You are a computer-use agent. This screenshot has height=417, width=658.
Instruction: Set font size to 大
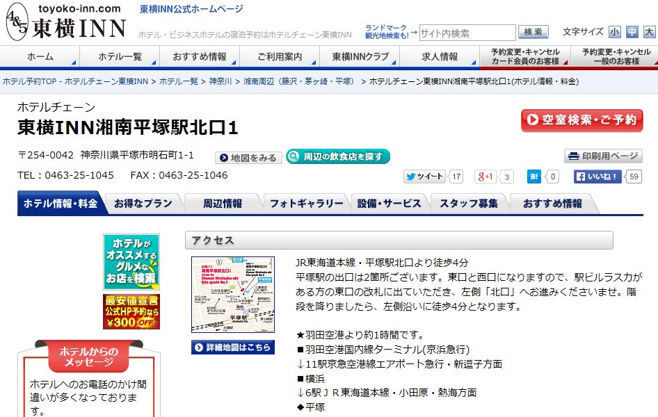pos(649,32)
